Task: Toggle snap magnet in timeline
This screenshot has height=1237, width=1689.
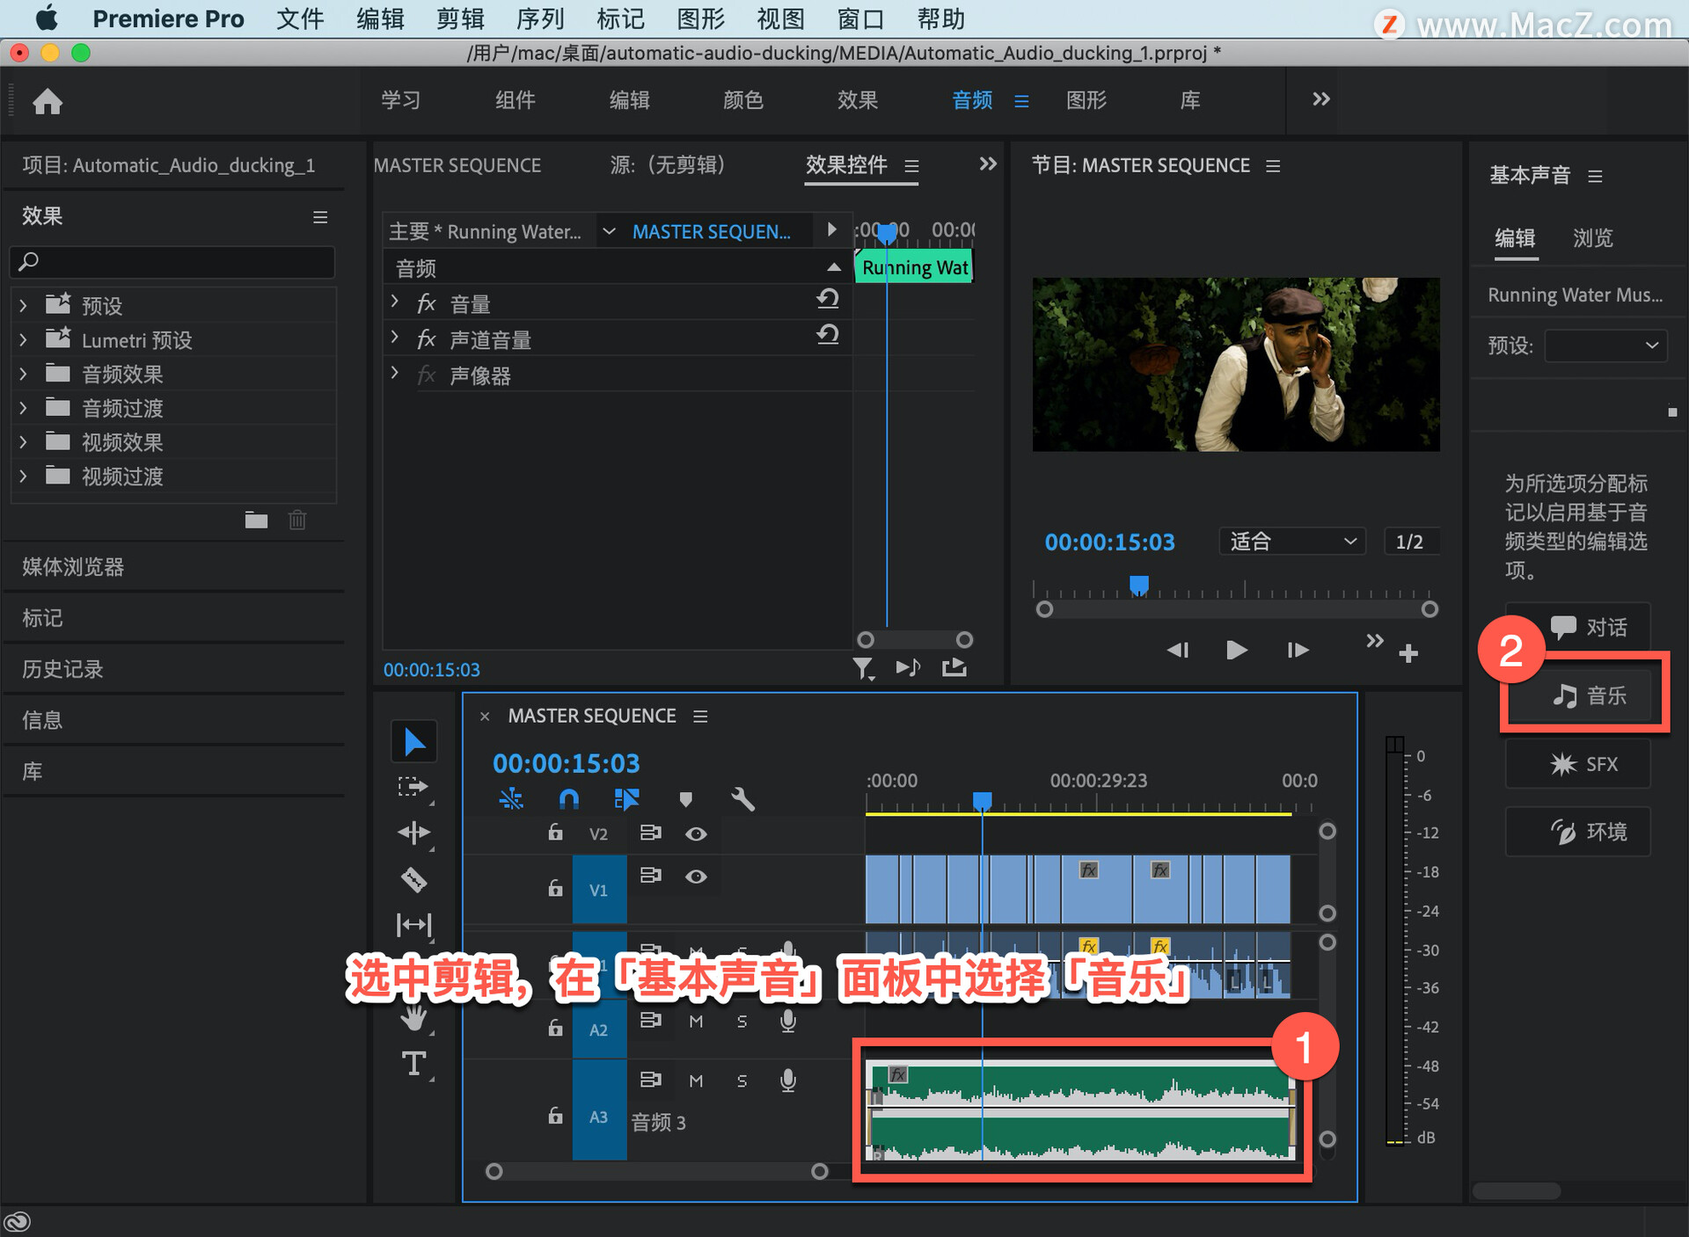Action: pos(569,799)
